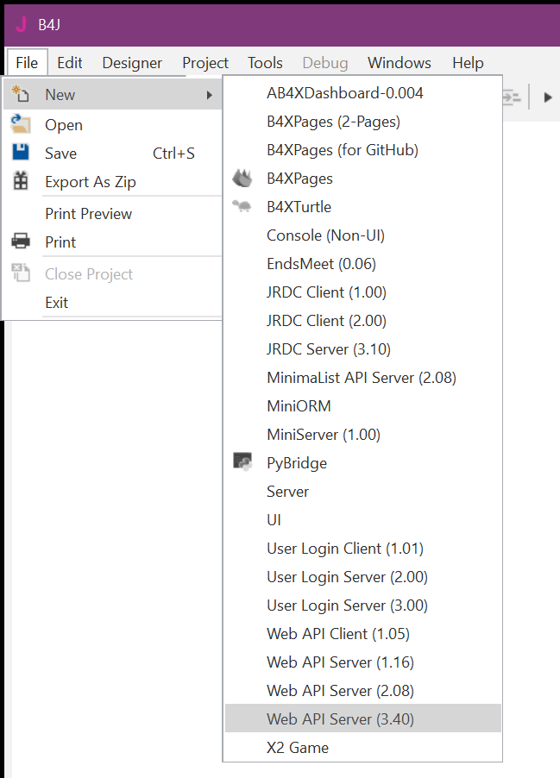Select the B4XTurtle template
This screenshot has width=560, height=778.
363,206
